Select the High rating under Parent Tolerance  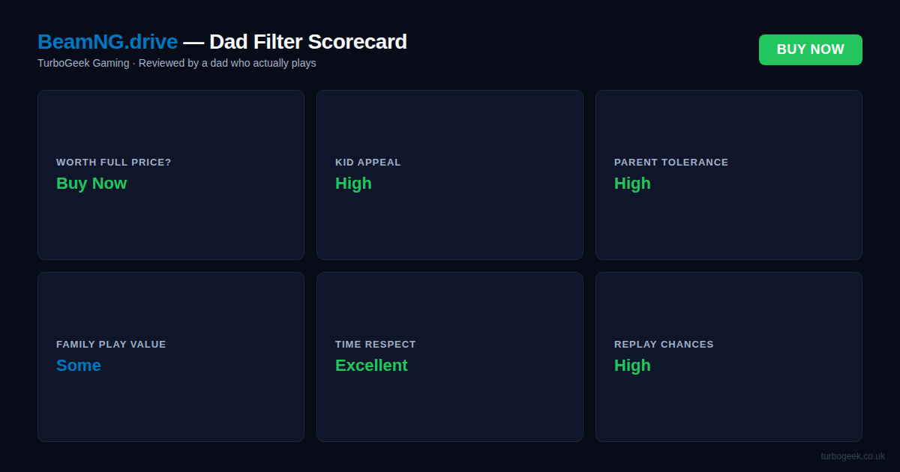pos(632,184)
